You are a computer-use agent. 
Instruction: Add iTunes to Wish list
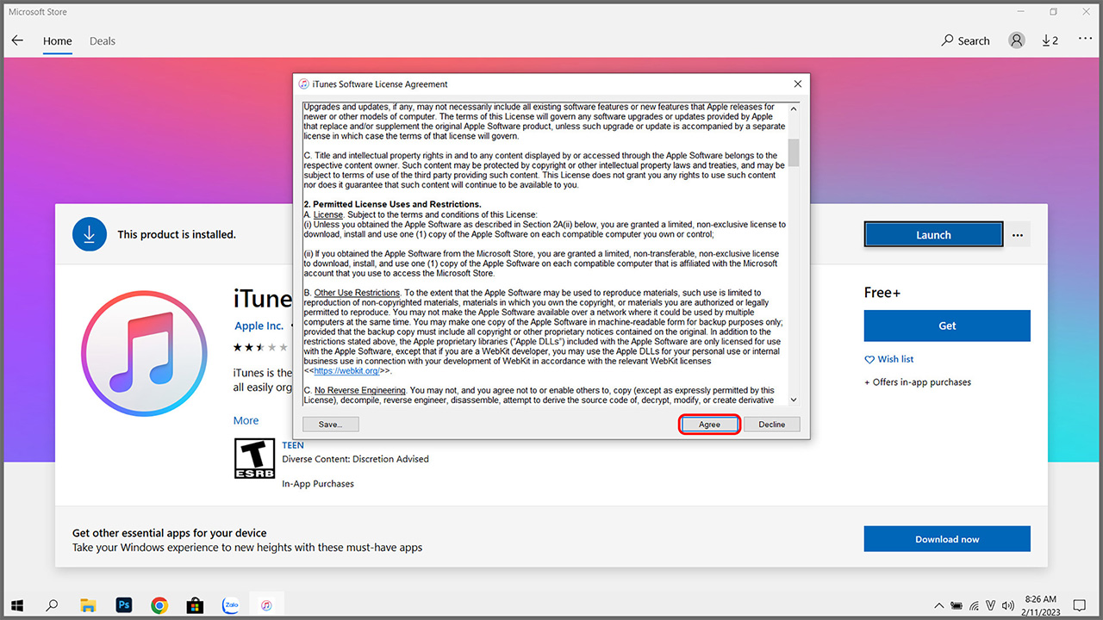pos(889,359)
